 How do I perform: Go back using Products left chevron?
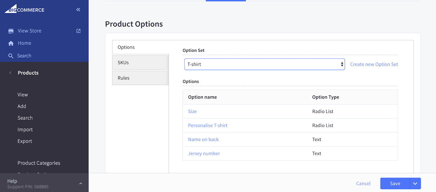click(10, 73)
